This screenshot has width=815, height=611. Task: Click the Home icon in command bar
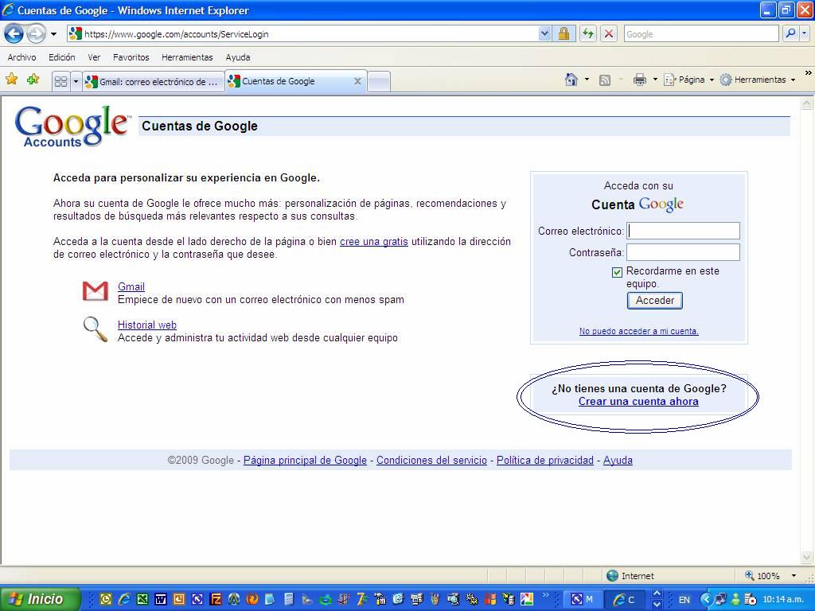(x=571, y=80)
